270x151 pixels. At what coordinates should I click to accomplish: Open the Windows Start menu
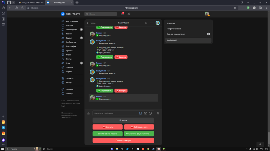[3, 149]
